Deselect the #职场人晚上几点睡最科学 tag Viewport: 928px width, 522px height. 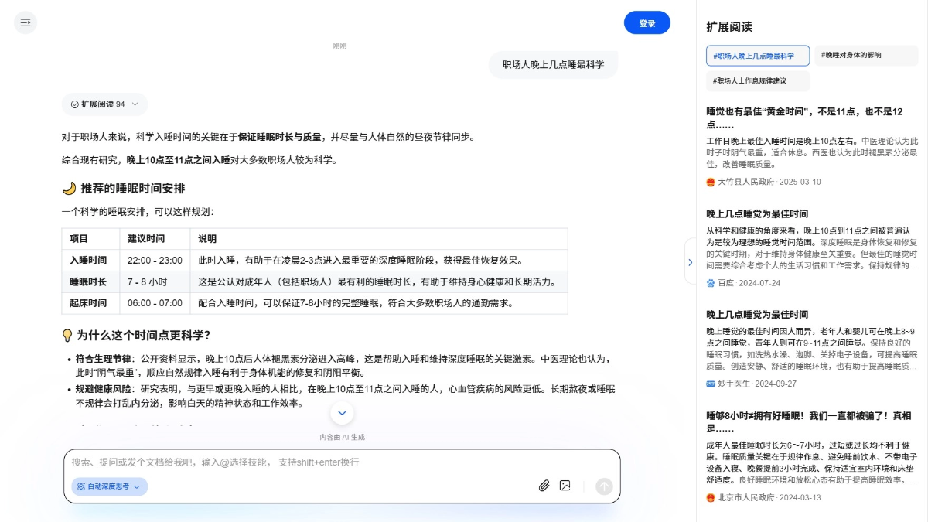click(x=758, y=55)
